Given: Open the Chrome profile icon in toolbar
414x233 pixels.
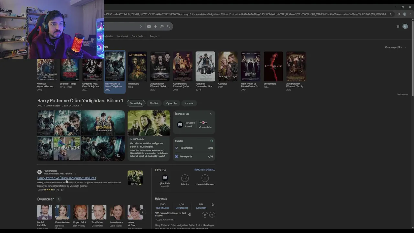Looking at the screenshot, I should coord(405,14).
